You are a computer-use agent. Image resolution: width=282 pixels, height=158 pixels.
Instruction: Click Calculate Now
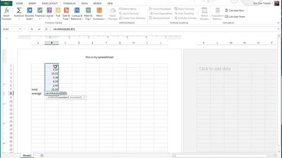pyautogui.click(x=234, y=11)
